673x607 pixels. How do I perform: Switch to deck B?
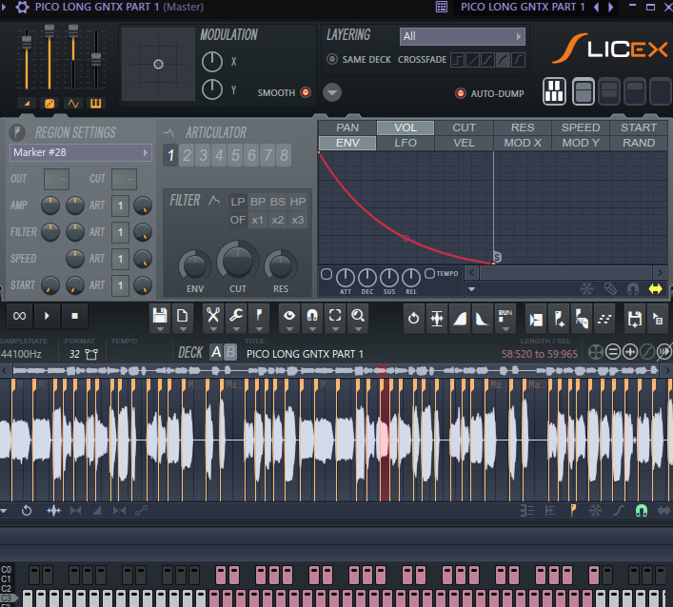(230, 352)
